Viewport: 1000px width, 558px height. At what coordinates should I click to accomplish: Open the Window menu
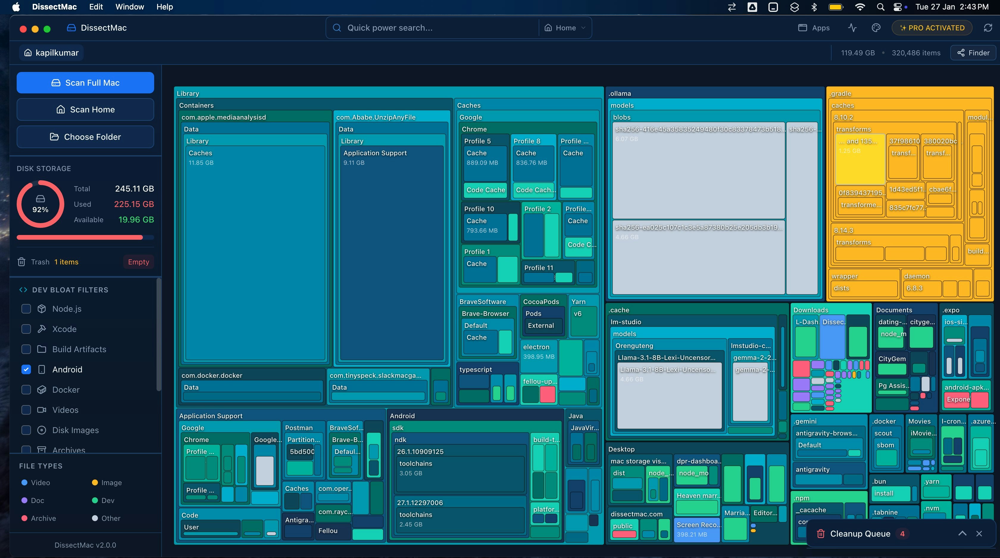(x=129, y=7)
